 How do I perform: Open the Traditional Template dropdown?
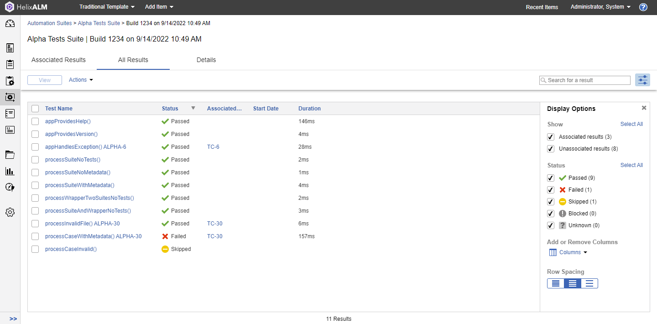click(107, 7)
